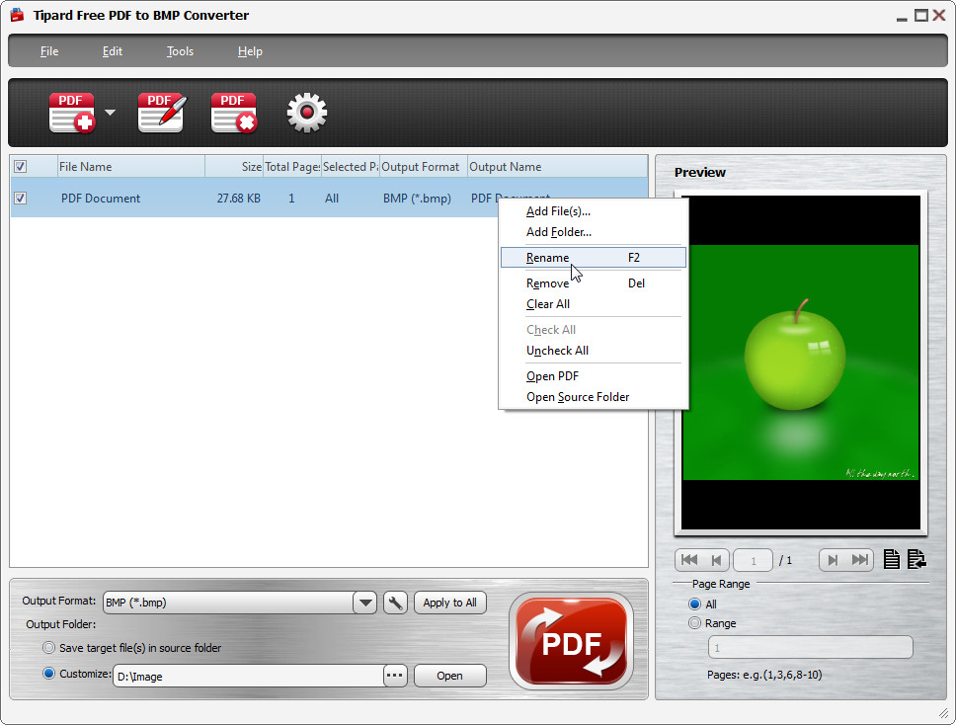The height and width of the screenshot is (725, 956).
Task: Go to last page in preview
Action: pos(859,560)
